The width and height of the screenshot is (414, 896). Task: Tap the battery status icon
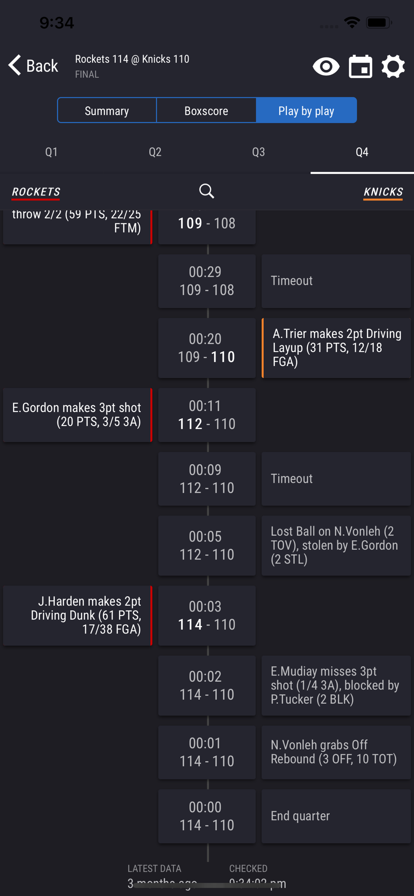(x=379, y=22)
